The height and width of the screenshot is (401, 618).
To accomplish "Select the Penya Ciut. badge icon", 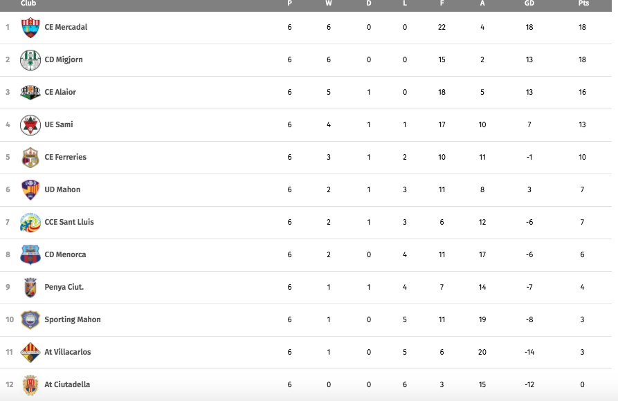I will click(30, 287).
